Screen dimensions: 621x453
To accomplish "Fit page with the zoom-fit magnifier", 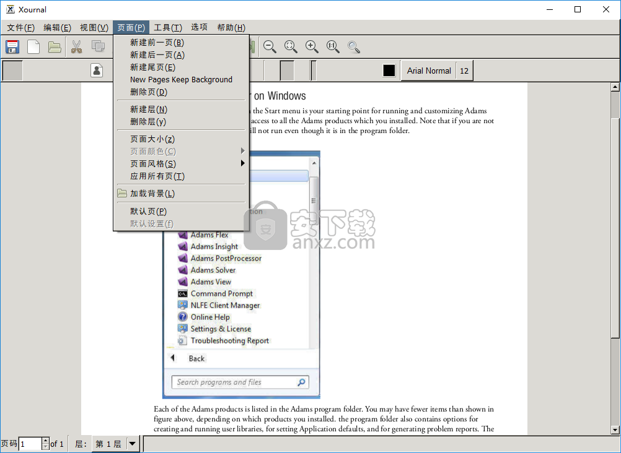I will pyautogui.click(x=291, y=46).
